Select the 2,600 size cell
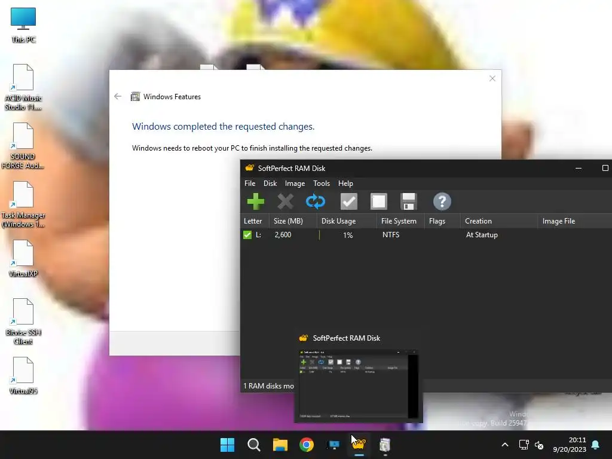The image size is (612, 459). 283,234
